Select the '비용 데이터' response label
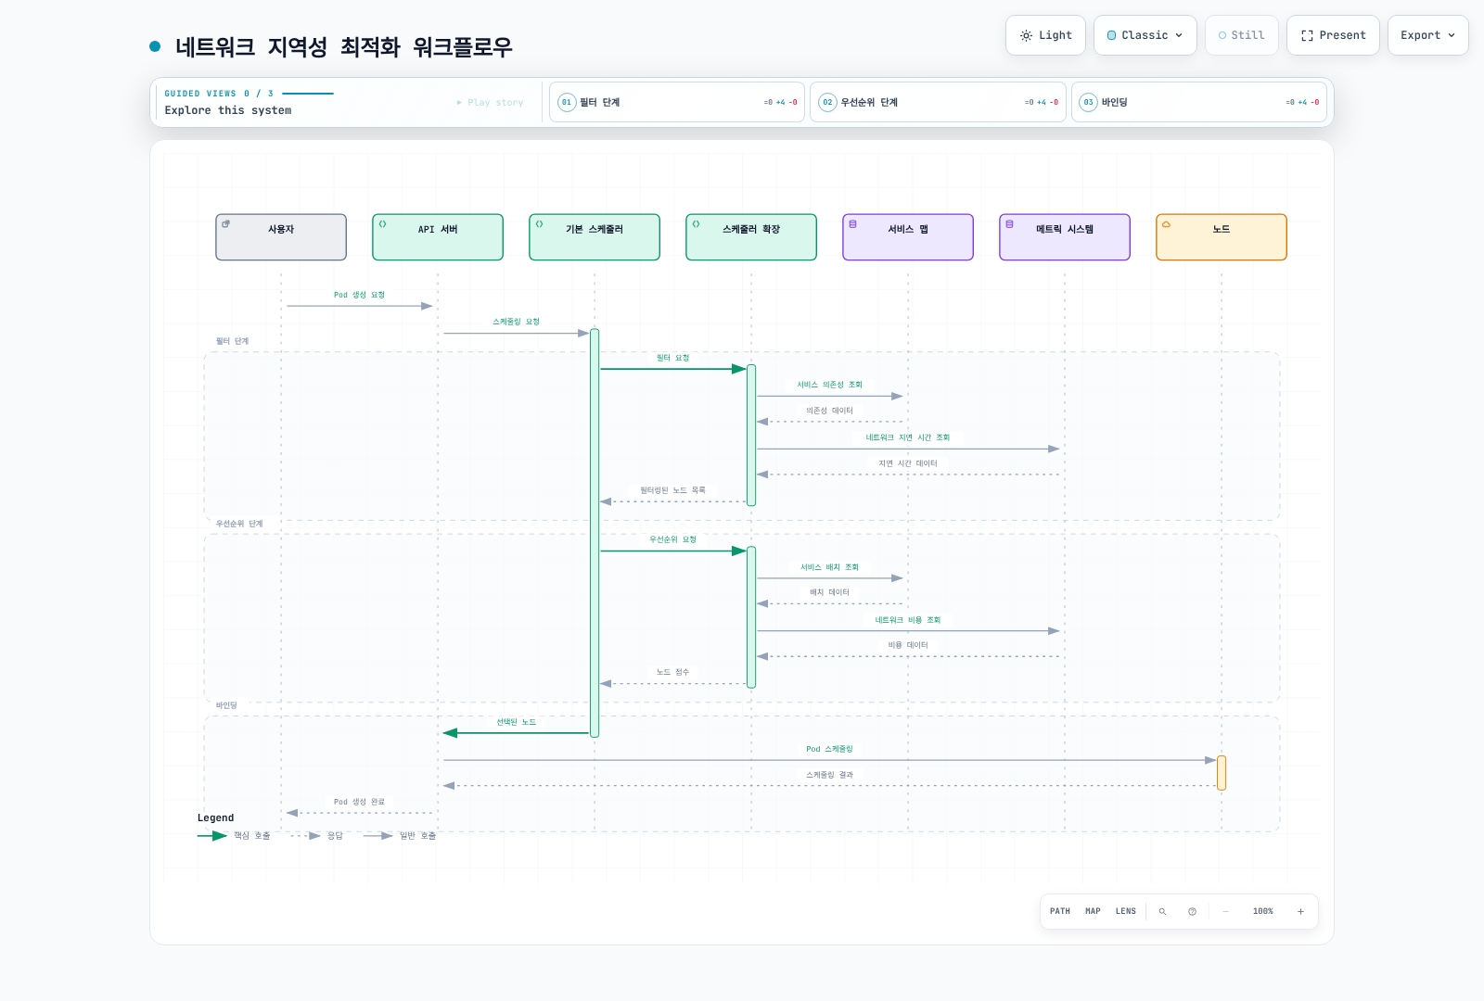 (x=908, y=645)
